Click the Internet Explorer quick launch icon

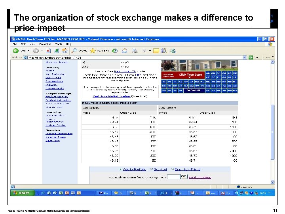(43, 193)
